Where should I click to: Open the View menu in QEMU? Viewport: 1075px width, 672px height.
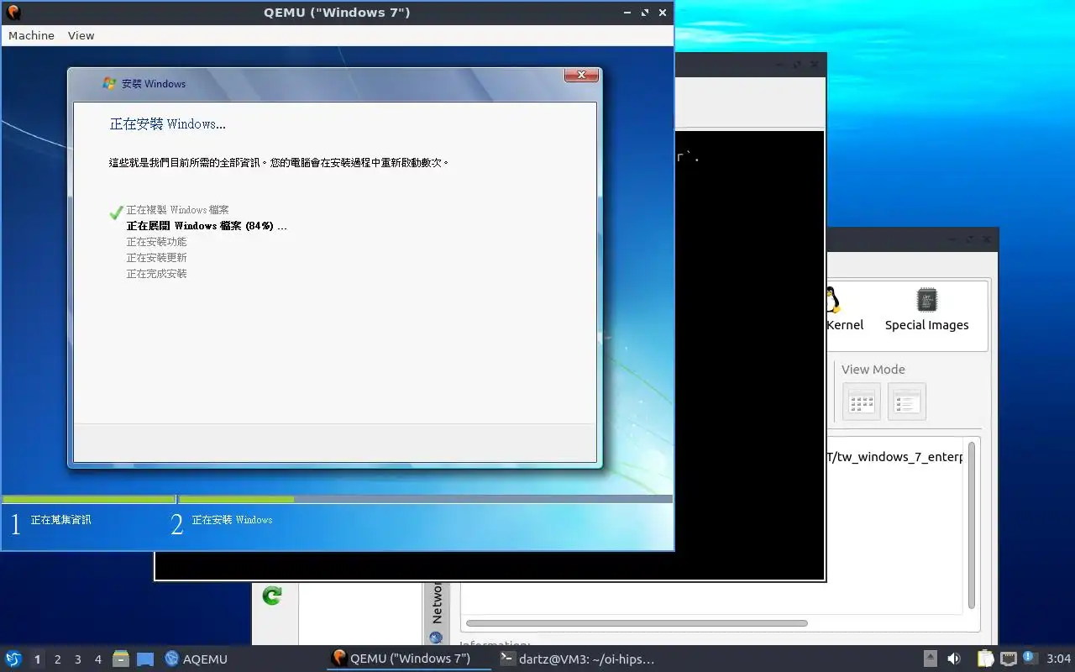point(81,35)
